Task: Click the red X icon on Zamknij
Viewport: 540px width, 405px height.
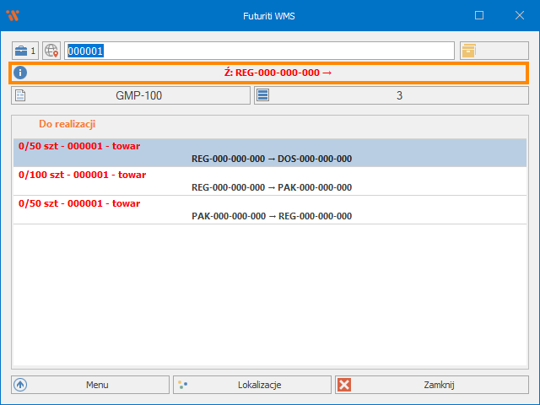Action: 344,385
